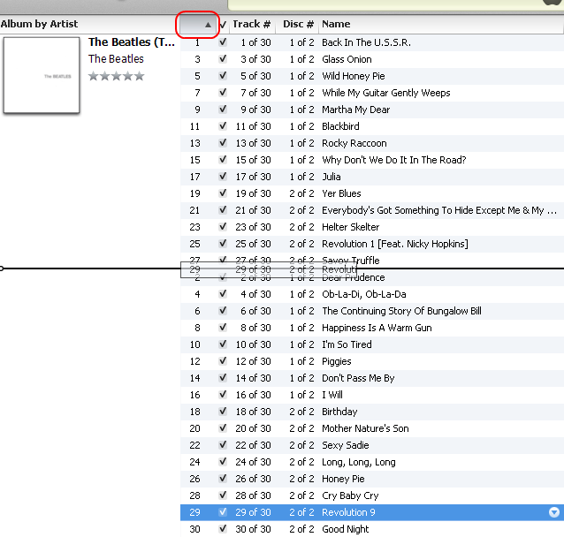This screenshot has width=564, height=537.
Task: Select the song Sexy Sadie
Action: [x=346, y=445]
